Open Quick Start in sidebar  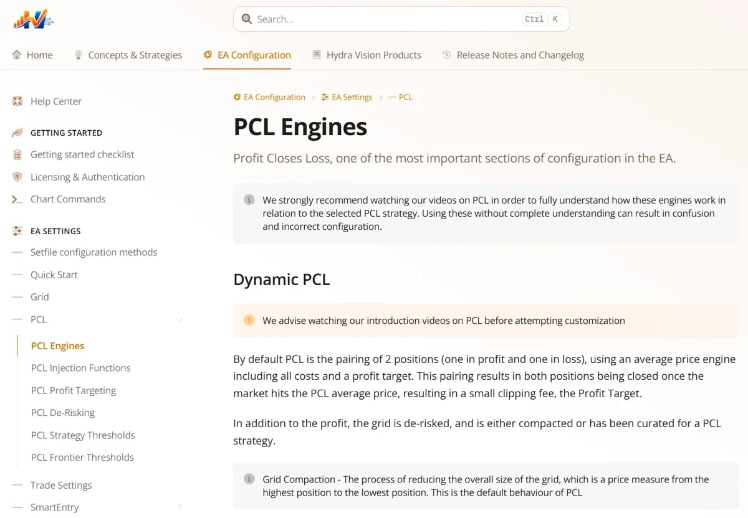coord(54,275)
